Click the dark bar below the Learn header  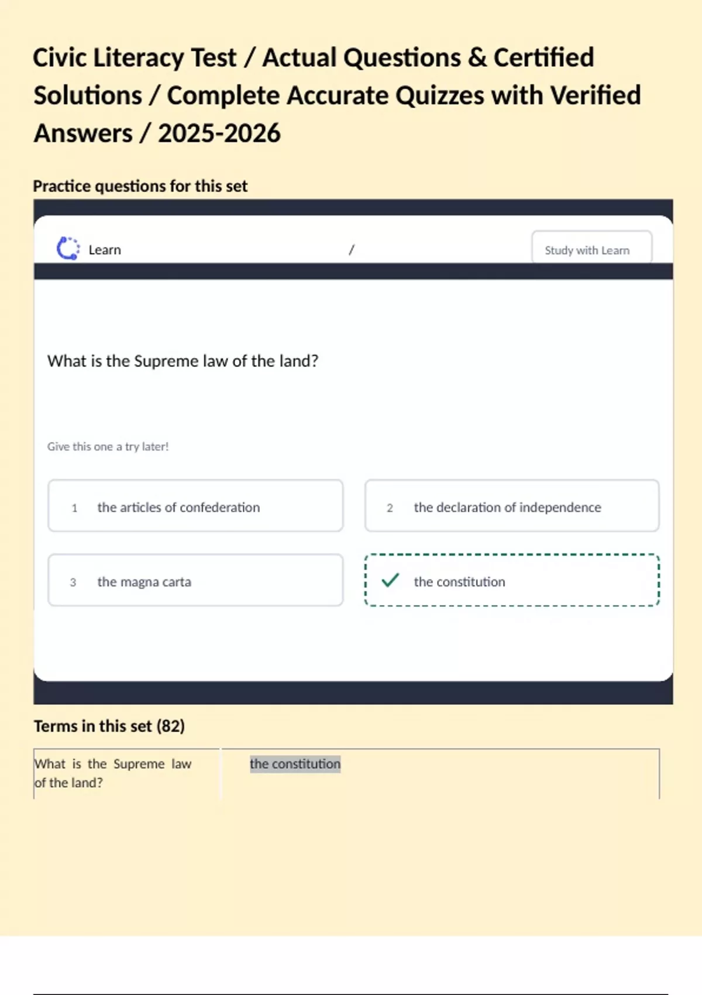click(353, 271)
